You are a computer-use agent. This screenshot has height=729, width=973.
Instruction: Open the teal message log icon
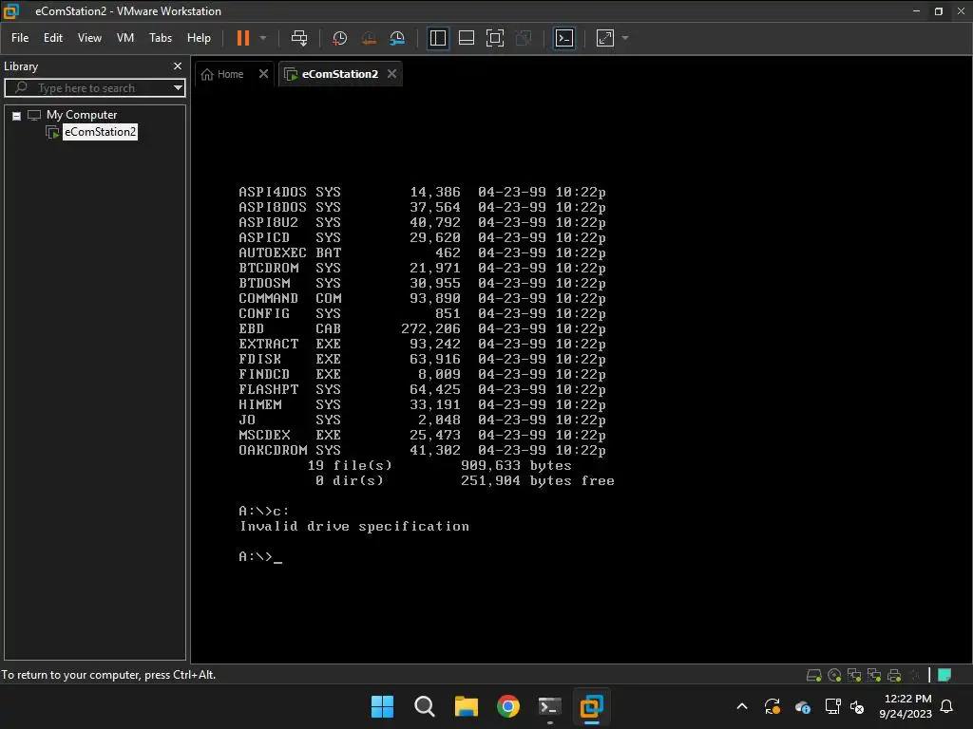click(x=944, y=675)
